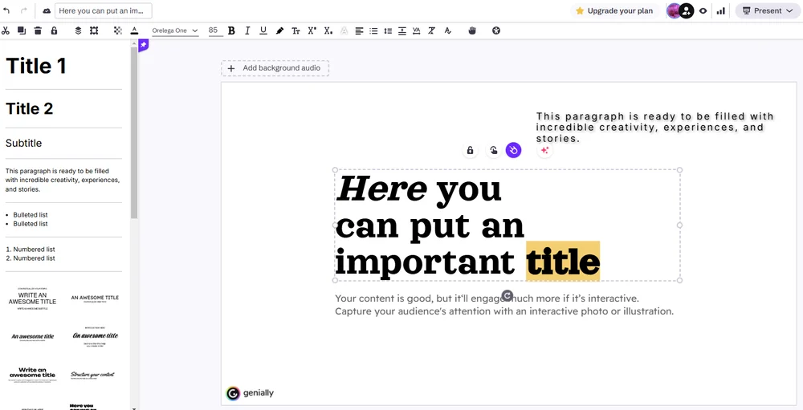The width and height of the screenshot is (803, 410).
Task: Open the Orelega One font dropdown
Action: [174, 30]
